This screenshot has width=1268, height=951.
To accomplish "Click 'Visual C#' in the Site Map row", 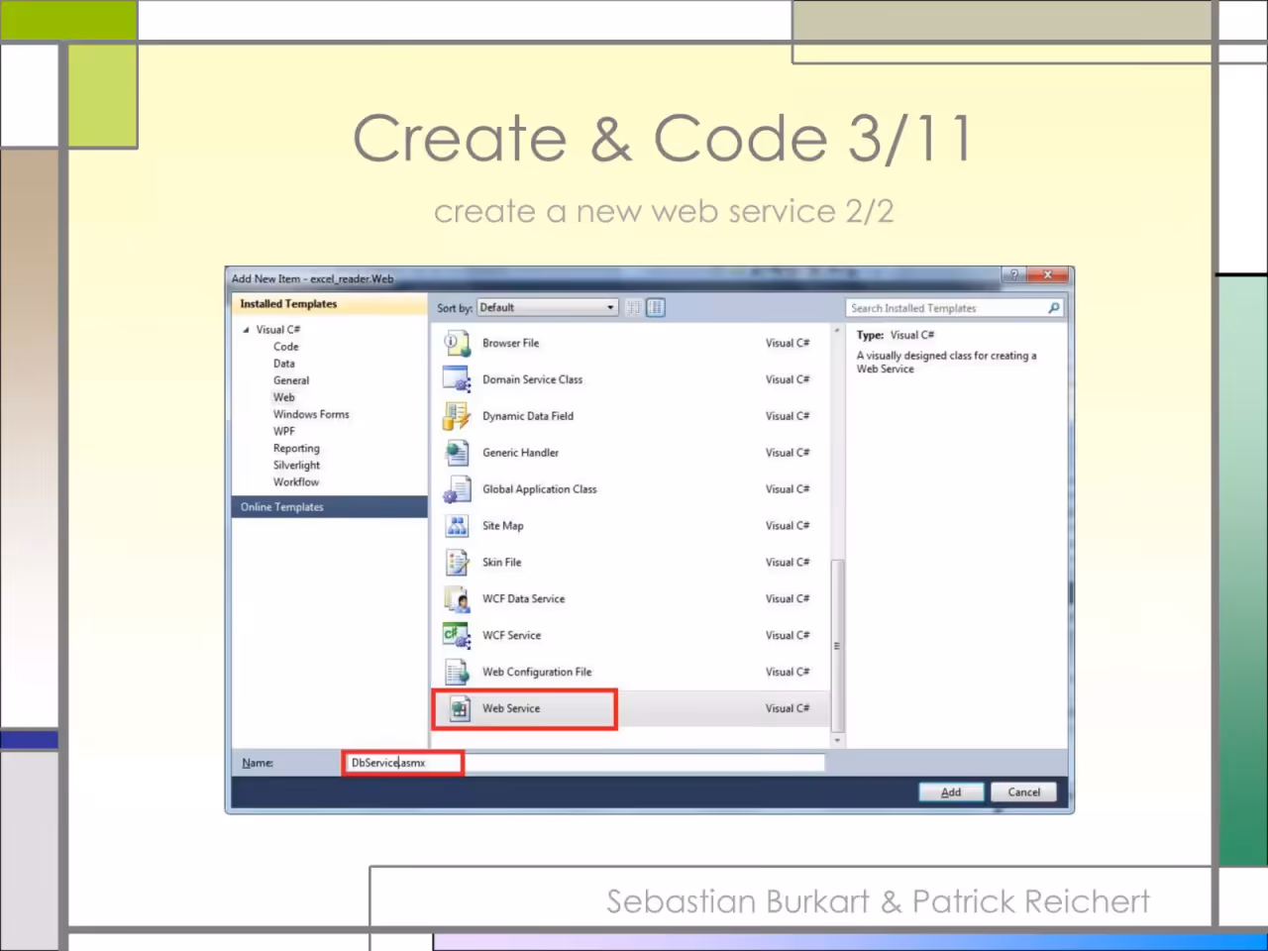I will click(788, 526).
